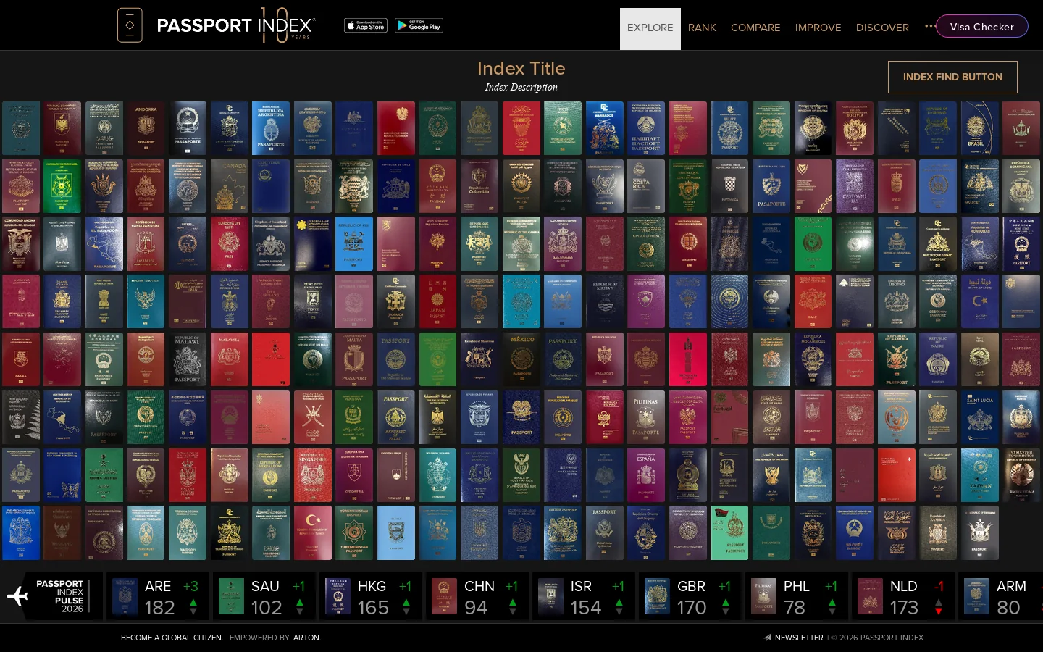
Task: Select the Republic of Singapore passport
Action: pos(313,475)
